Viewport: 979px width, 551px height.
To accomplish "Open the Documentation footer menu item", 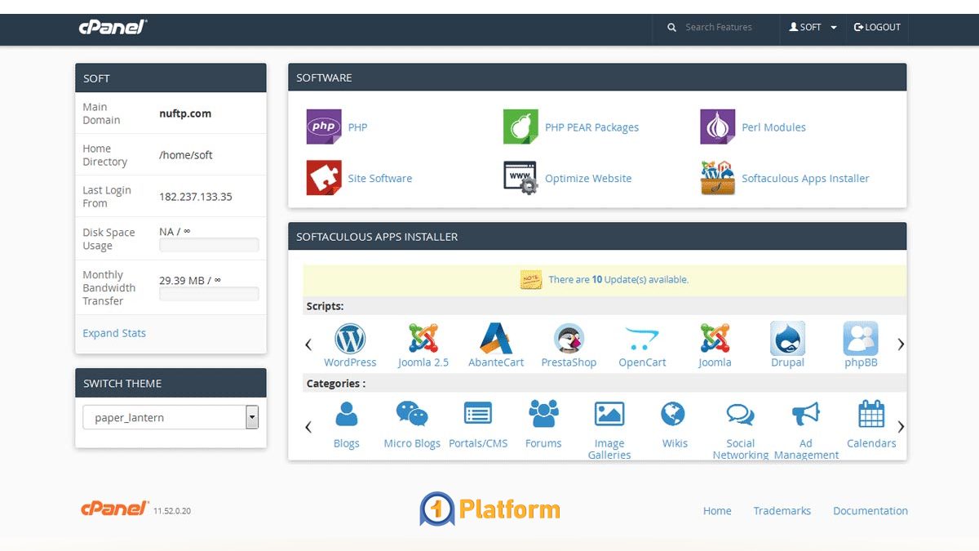I will [x=870, y=510].
